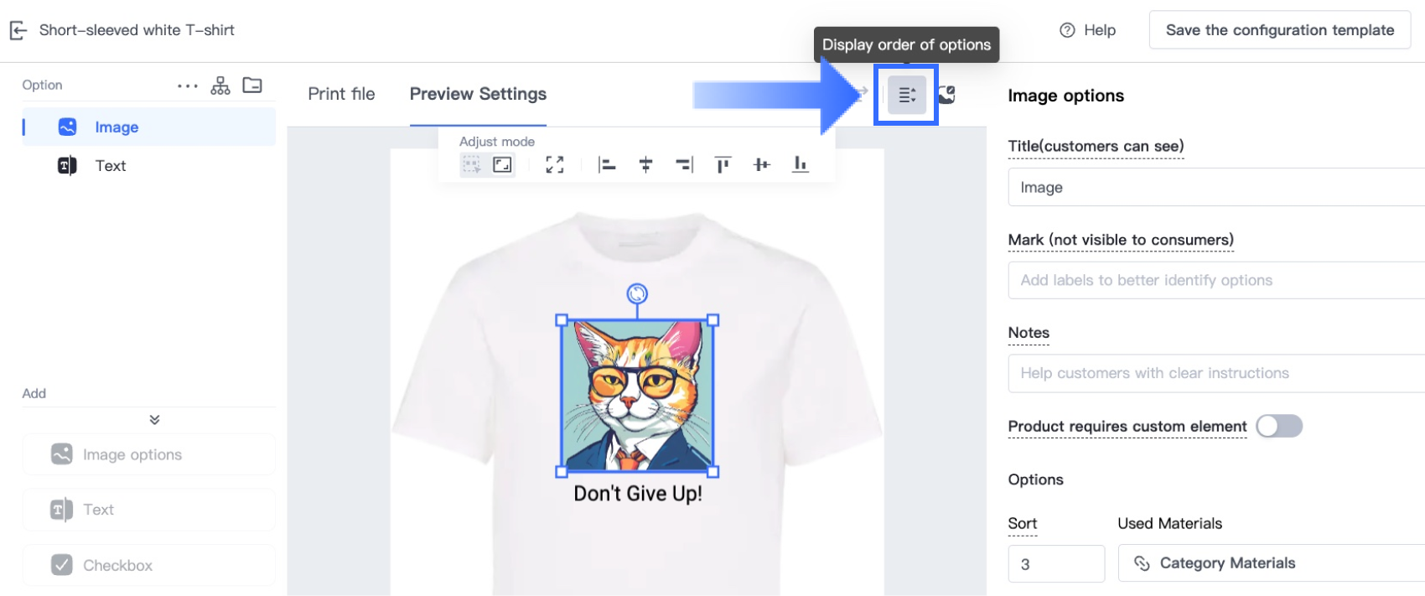Viewport: 1425px width, 596px height.
Task: Click Save the configuration template button
Action: 1280,30
